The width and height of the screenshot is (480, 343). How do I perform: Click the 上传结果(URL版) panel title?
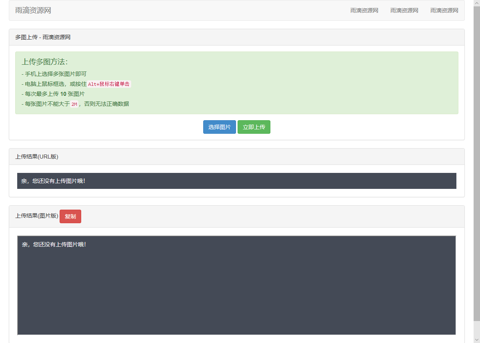point(37,157)
